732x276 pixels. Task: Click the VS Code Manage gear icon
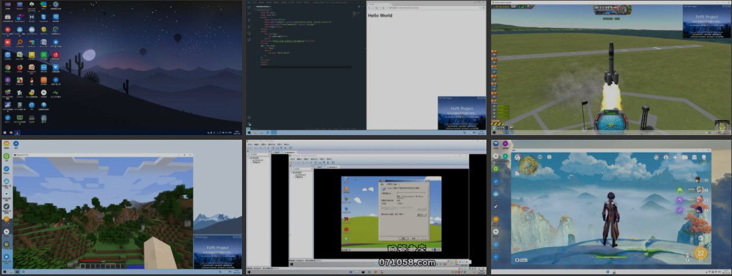(248, 124)
